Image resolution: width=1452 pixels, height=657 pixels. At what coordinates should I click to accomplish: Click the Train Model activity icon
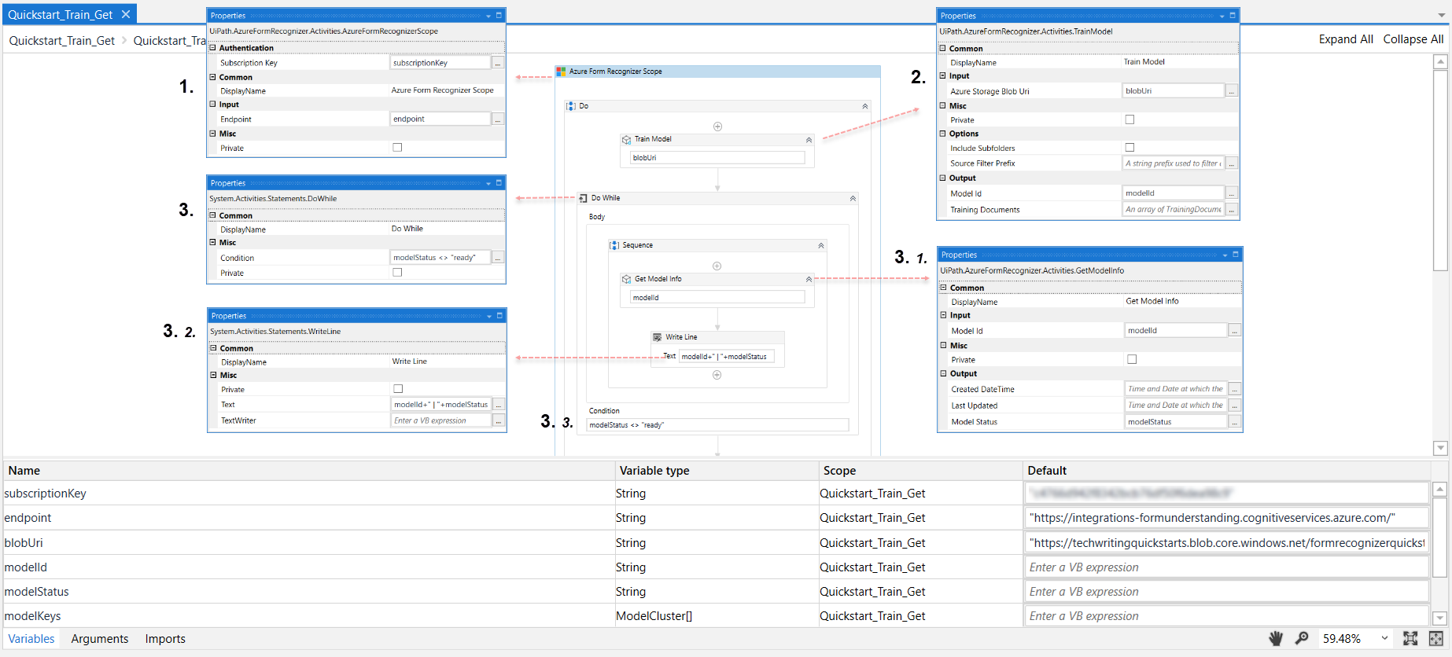tap(627, 139)
